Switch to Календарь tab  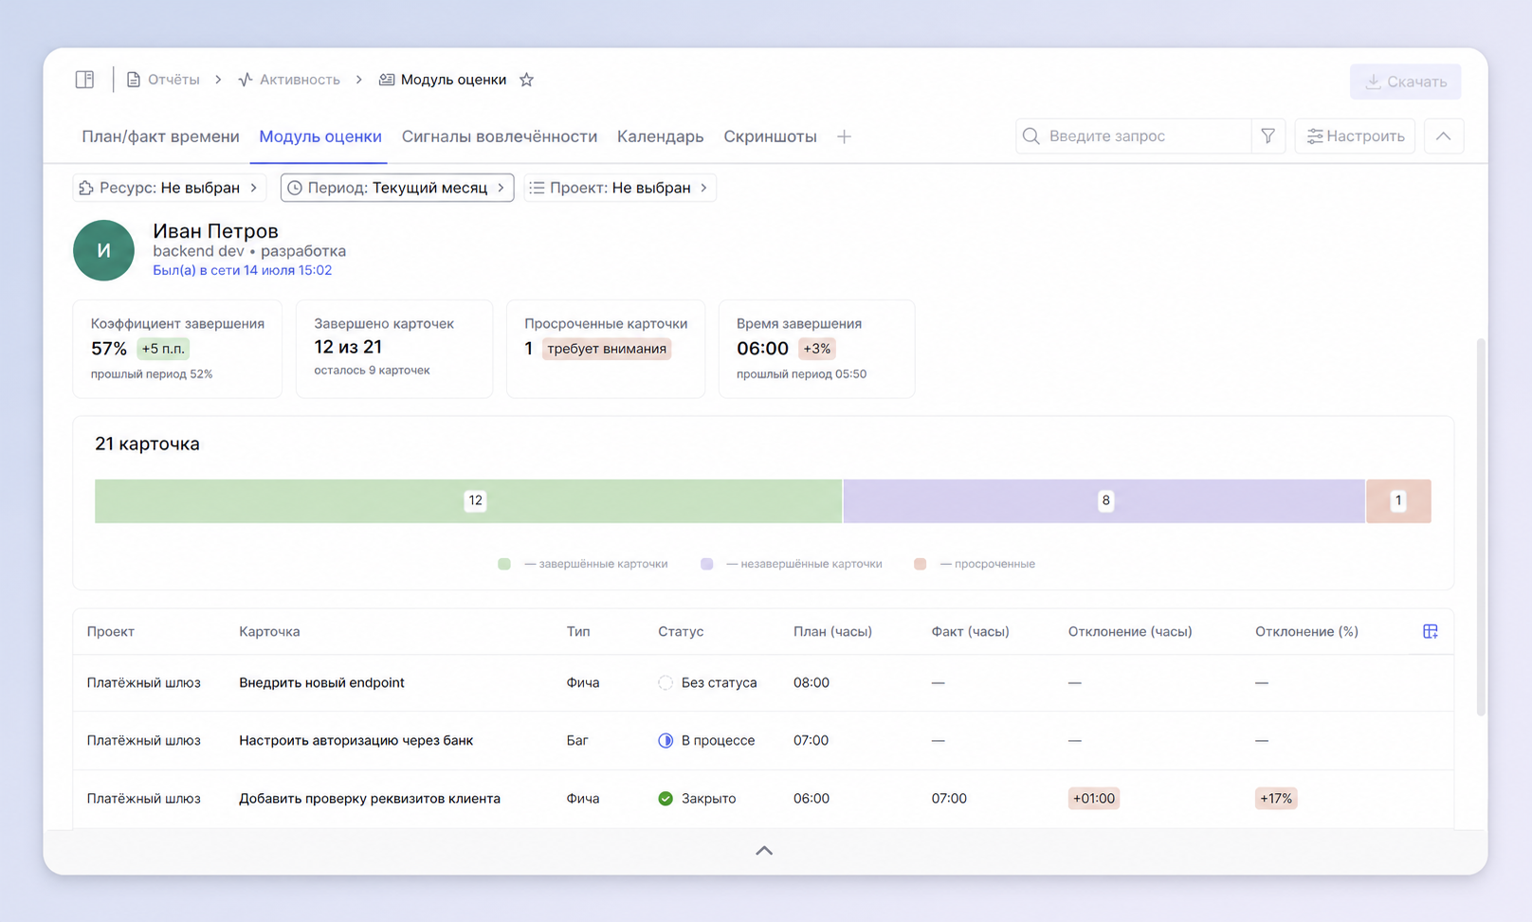tap(661, 136)
